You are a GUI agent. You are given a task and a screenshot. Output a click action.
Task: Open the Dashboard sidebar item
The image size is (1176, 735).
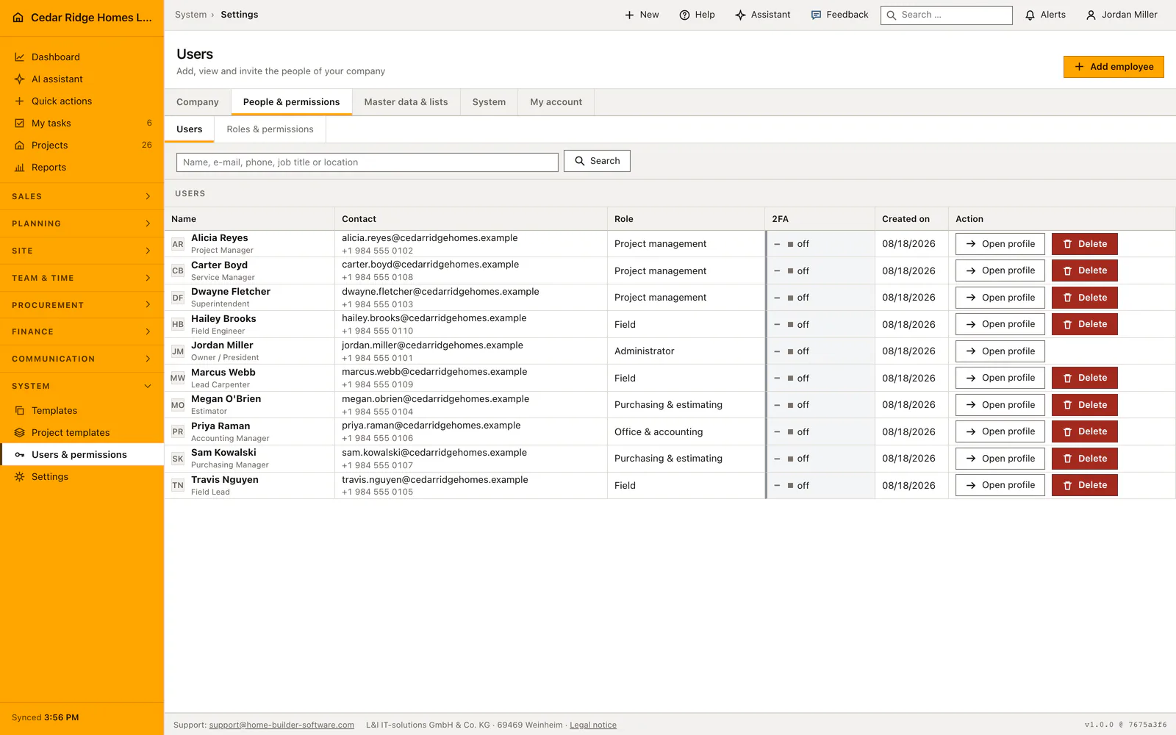point(82,57)
